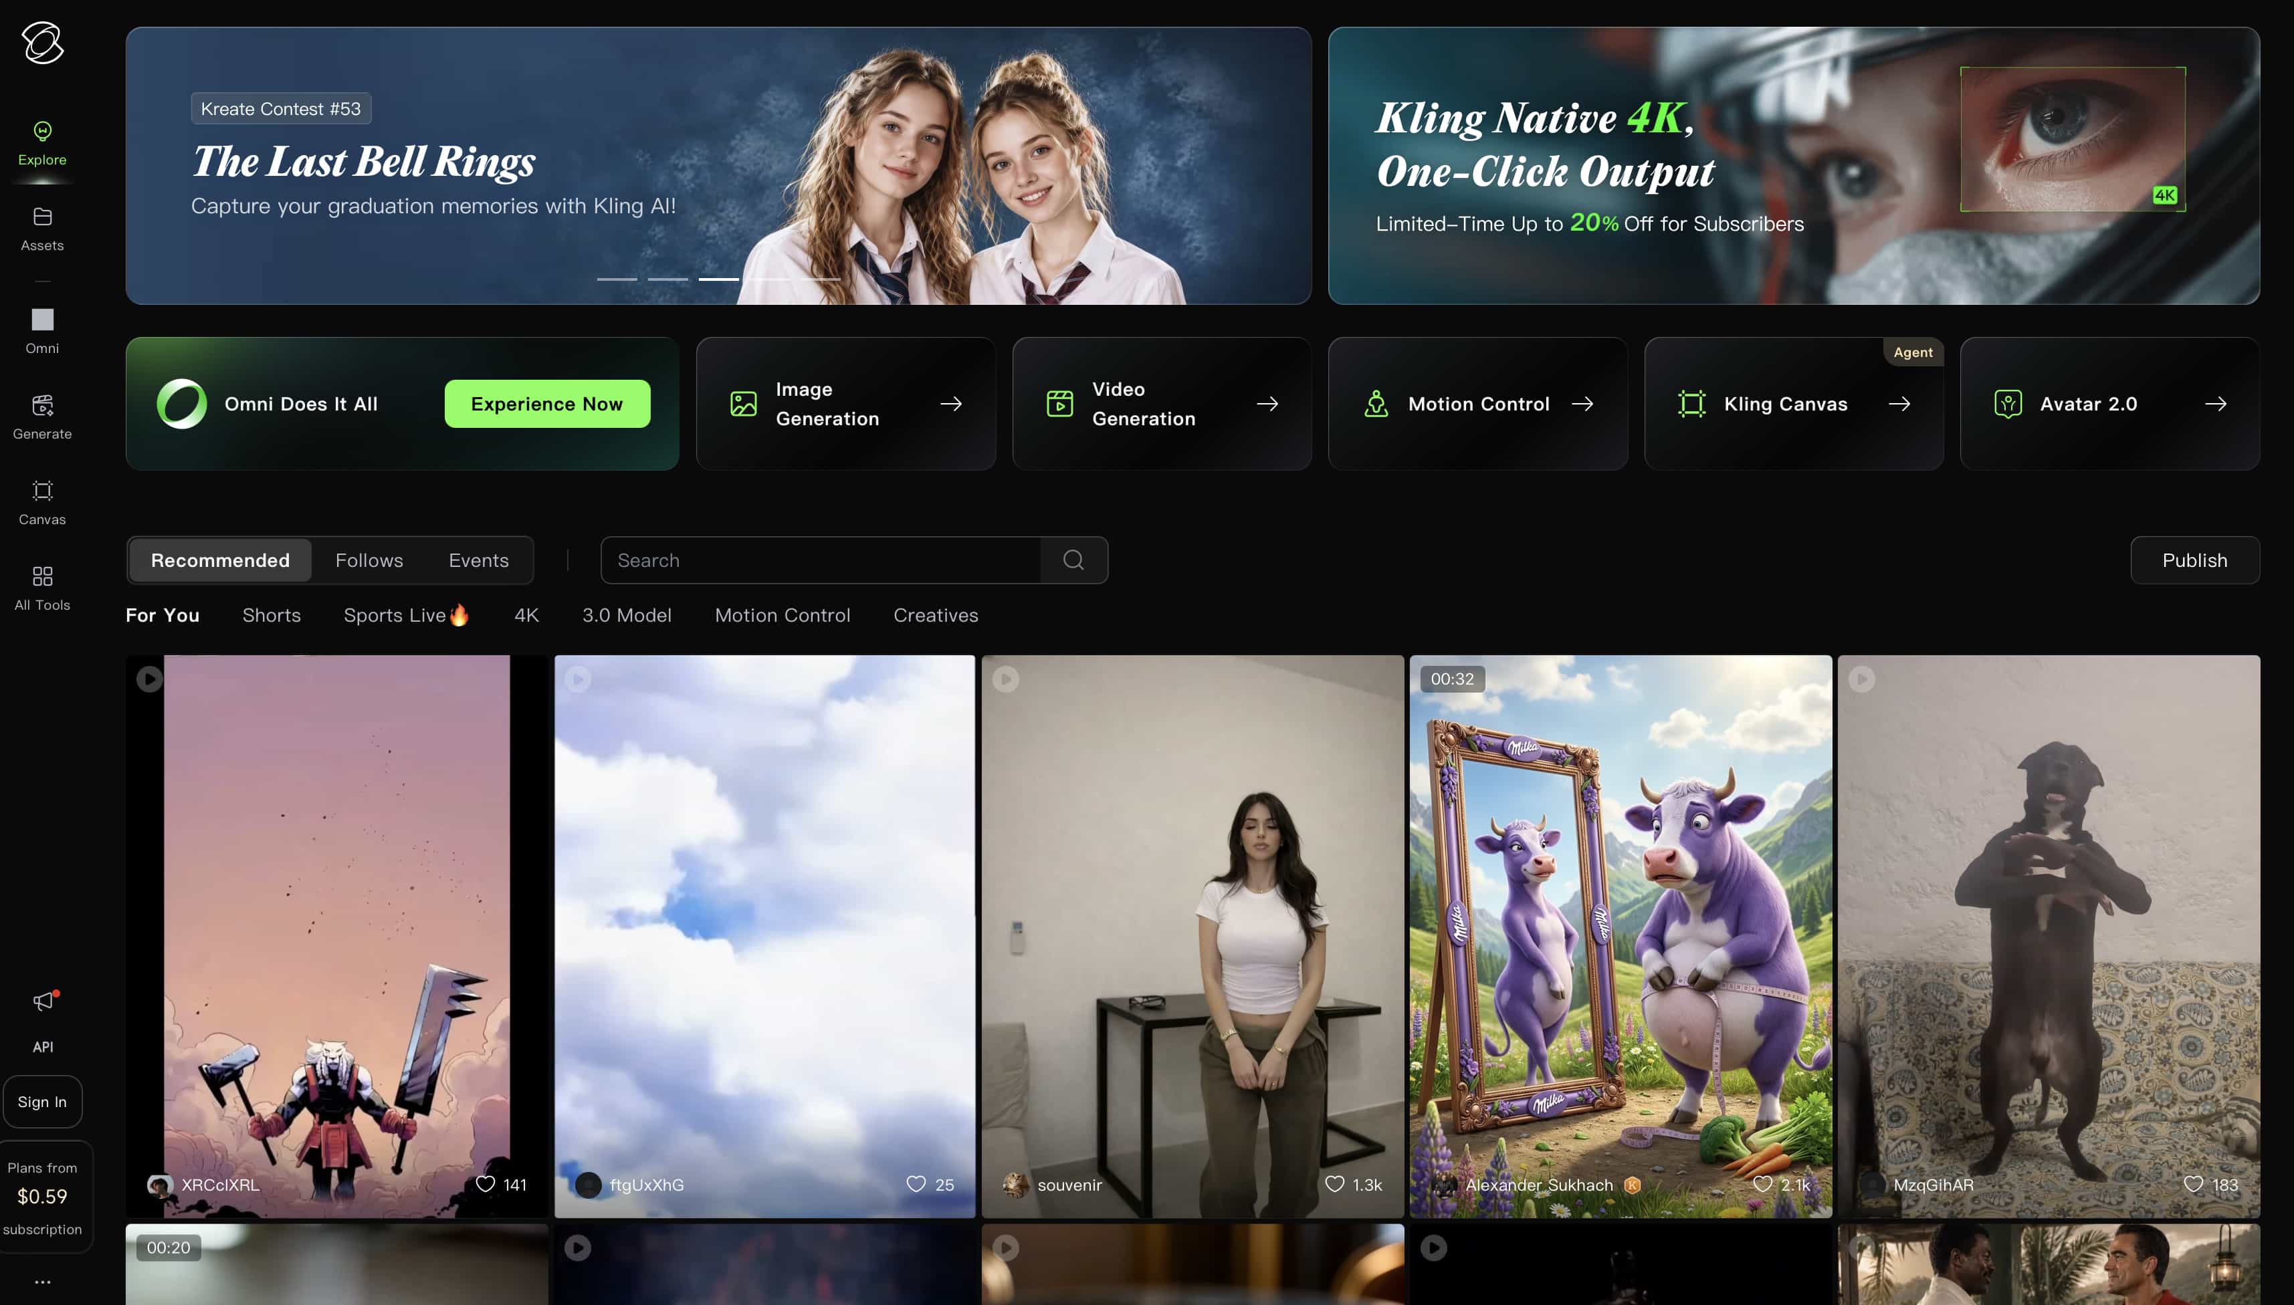Open the Kling Native 4K promo banner

point(1794,166)
